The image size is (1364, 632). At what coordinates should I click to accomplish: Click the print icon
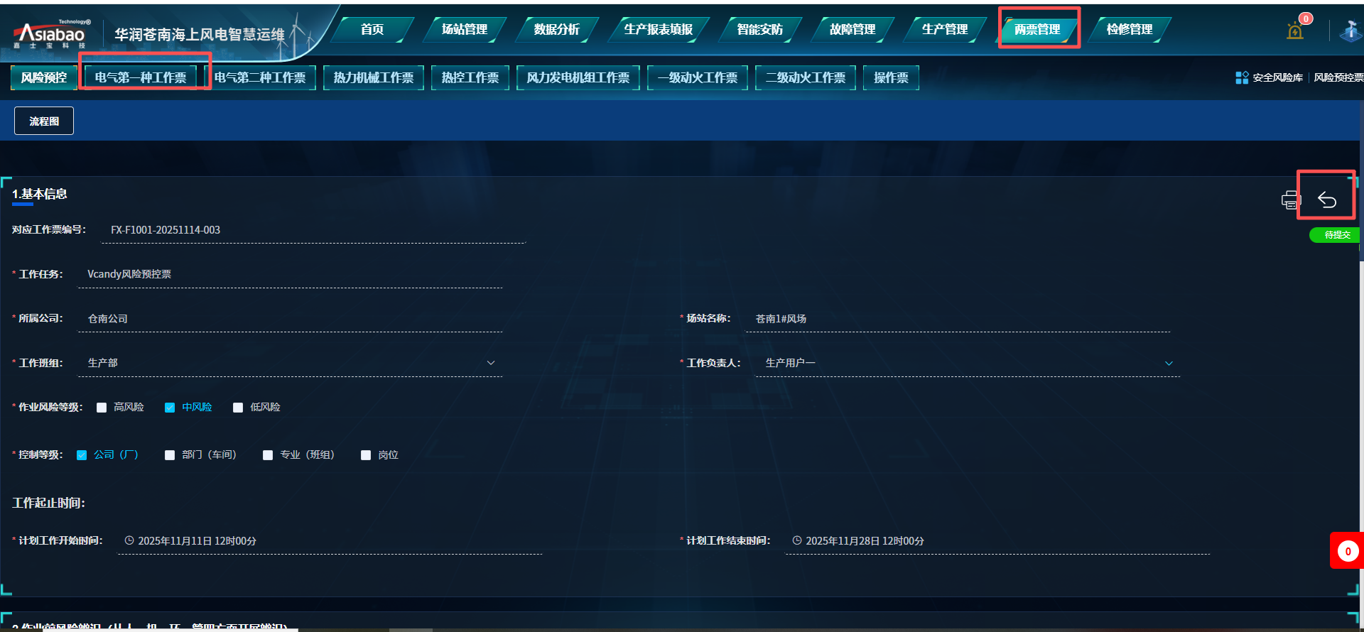(x=1289, y=200)
